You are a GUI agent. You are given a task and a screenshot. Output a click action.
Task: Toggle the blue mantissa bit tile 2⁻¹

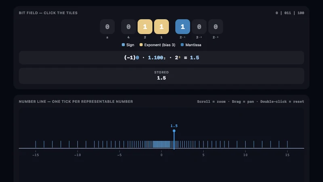click(183, 27)
